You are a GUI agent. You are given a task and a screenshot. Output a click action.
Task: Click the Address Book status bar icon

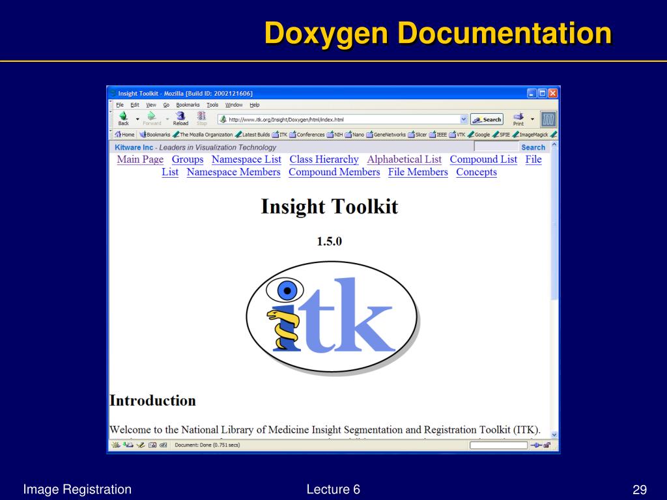[152, 445]
